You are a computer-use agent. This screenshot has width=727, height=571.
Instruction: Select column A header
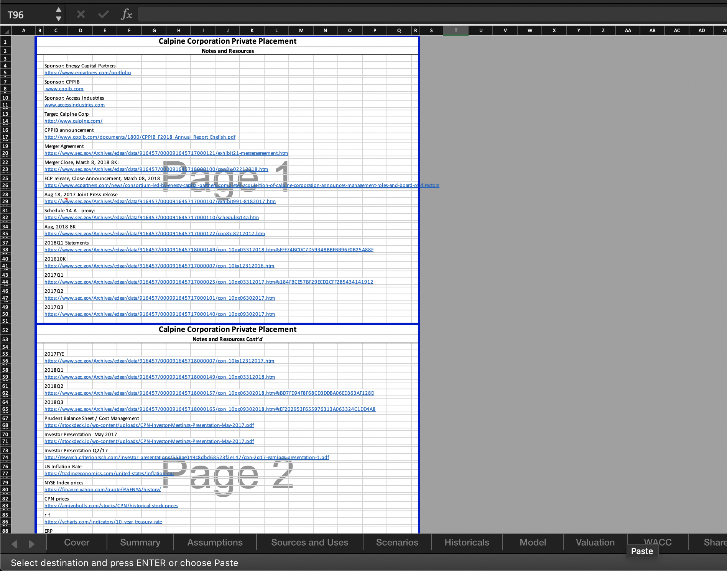pos(23,31)
